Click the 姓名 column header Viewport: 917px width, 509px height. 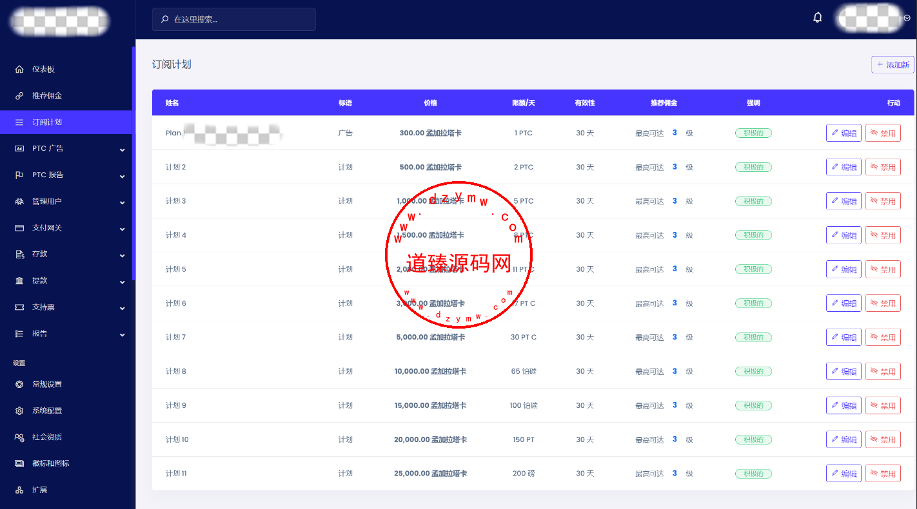point(172,103)
